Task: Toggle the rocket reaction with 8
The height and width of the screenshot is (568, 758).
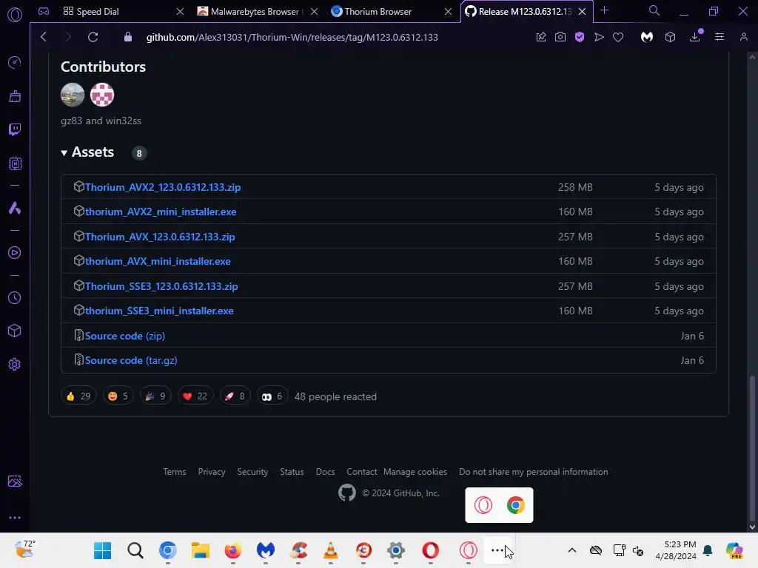Action: coord(235,396)
